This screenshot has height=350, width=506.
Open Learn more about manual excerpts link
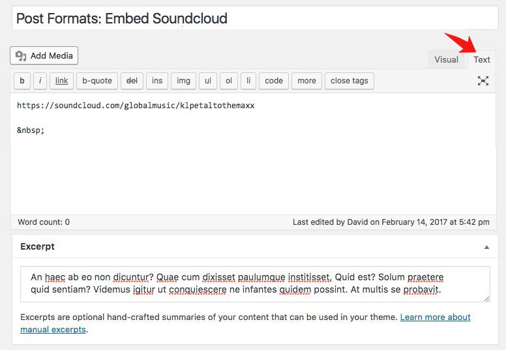click(435, 317)
